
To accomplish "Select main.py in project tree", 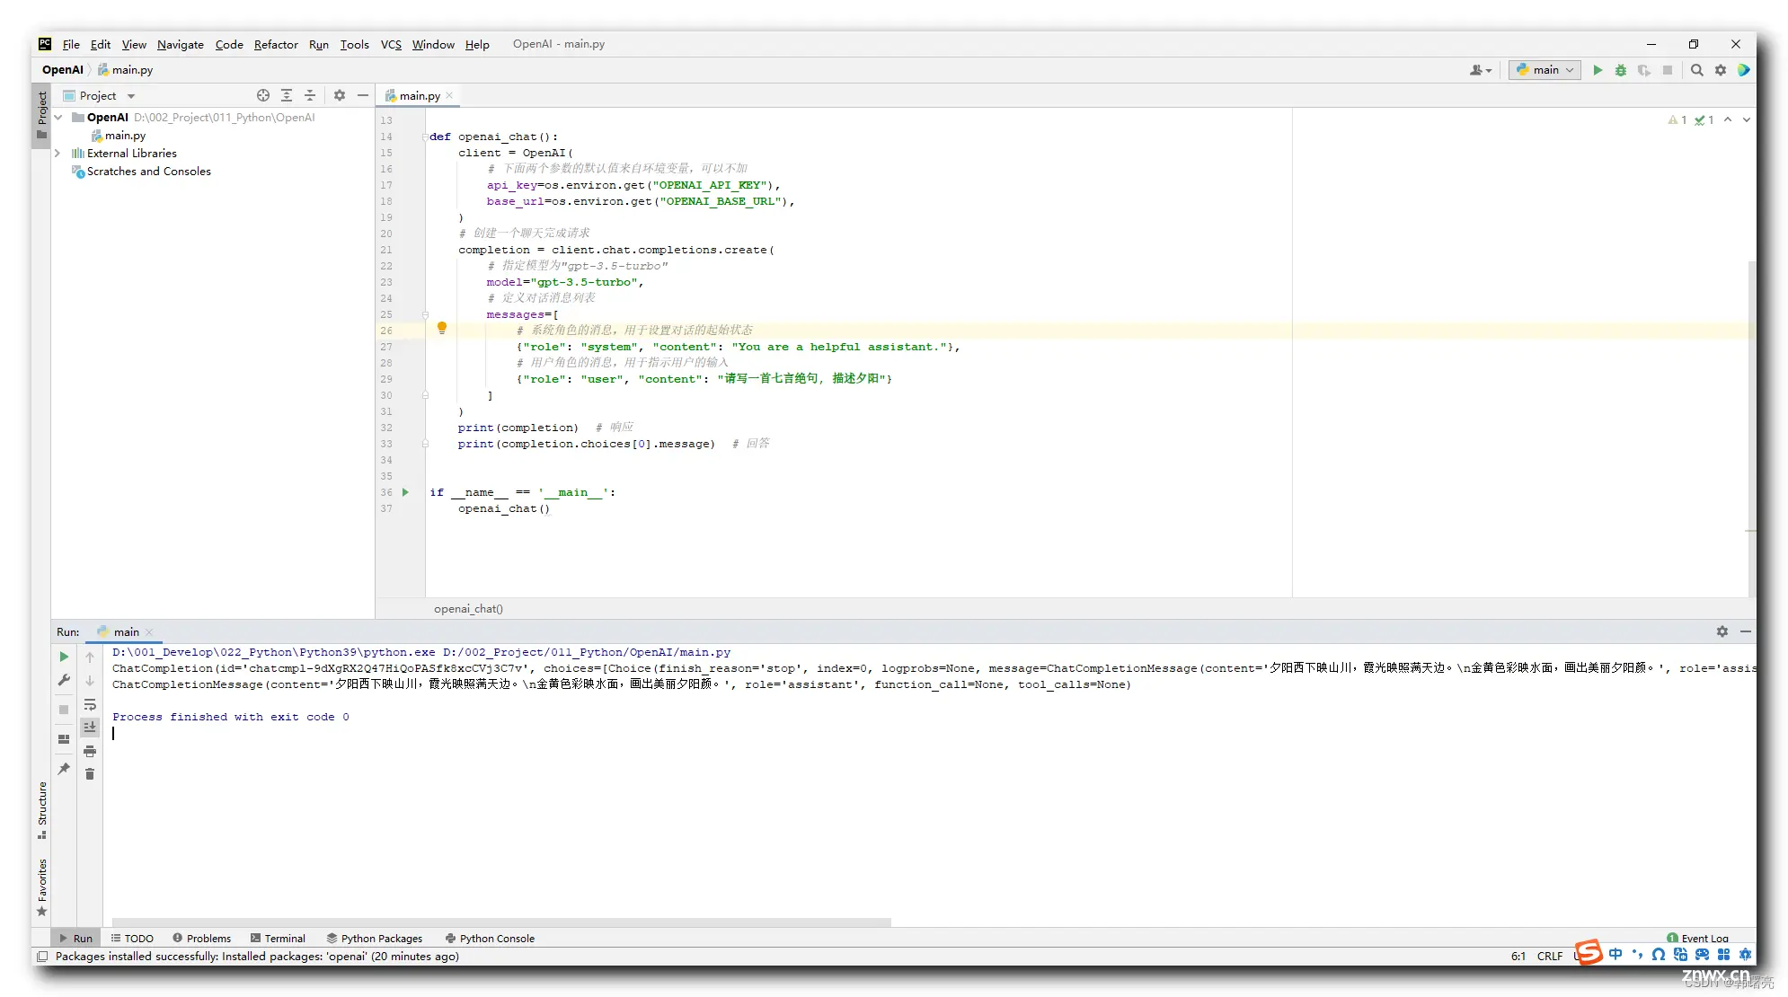I will pyautogui.click(x=118, y=136).
